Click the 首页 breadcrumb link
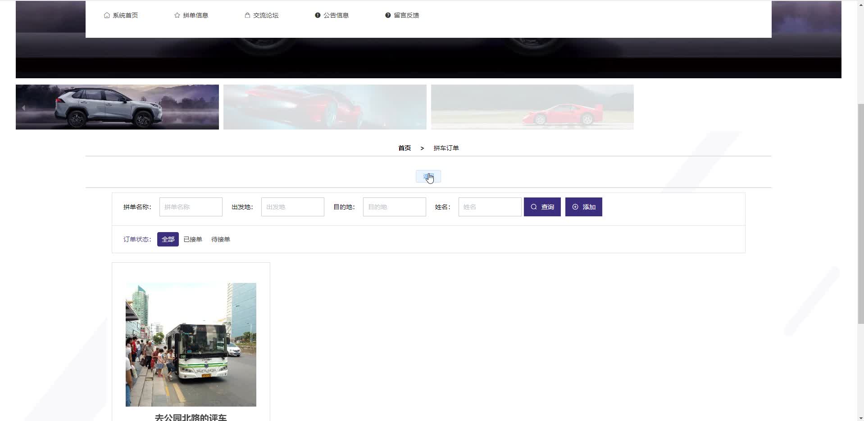864x421 pixels. [x=404, y=148]
